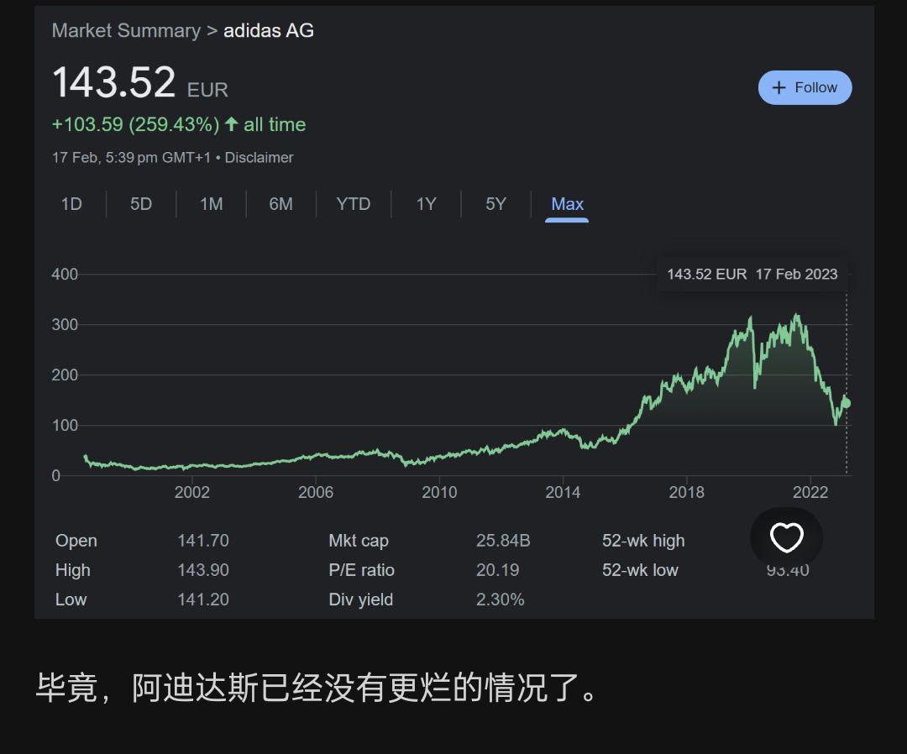Click the 17 Feb 5:39 pm timestamp
Viewport: 907px width, 754px height.
tap(131, 157)
